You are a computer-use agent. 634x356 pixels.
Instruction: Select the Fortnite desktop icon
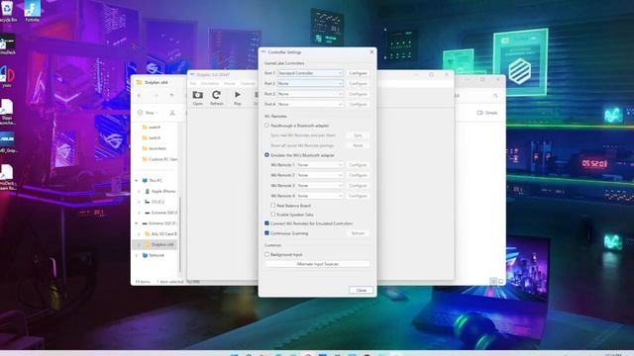click(32, 11)
